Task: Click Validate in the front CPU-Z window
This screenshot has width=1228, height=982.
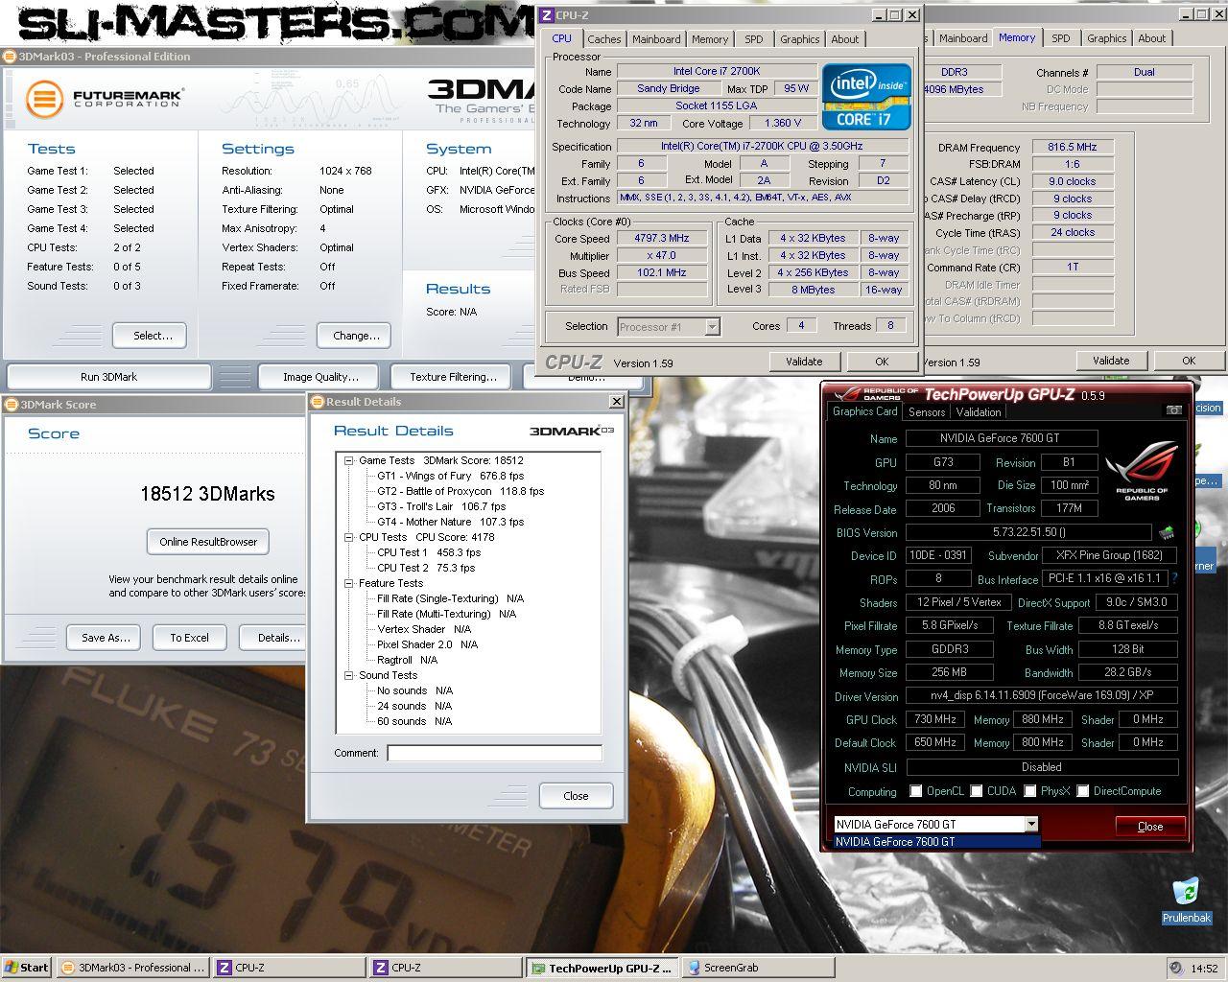Action: click(x=804, y=362)
